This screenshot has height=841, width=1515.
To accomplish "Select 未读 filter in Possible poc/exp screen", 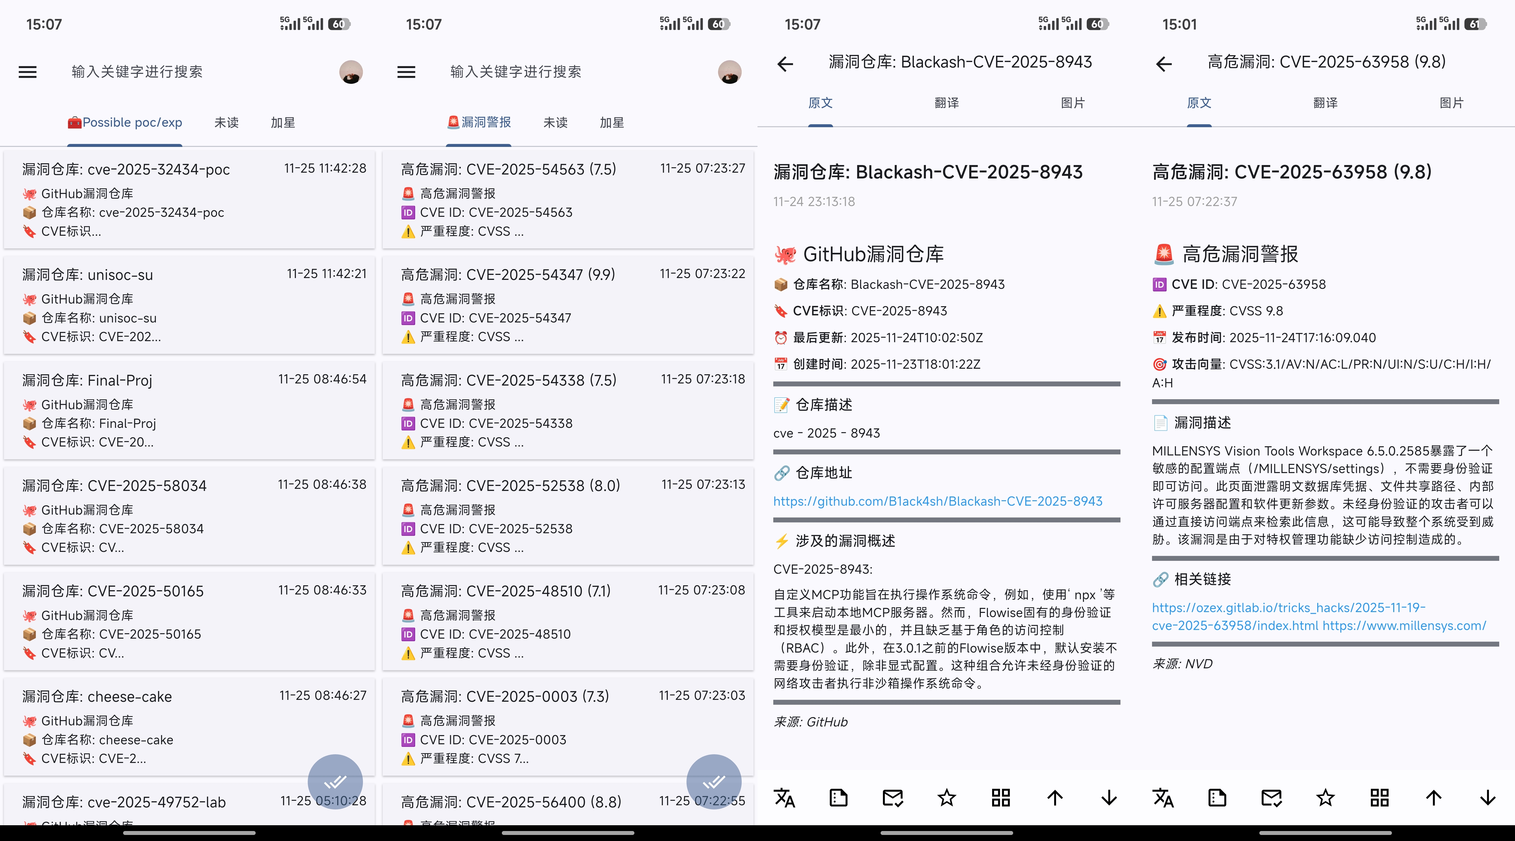I will (226, 122).
